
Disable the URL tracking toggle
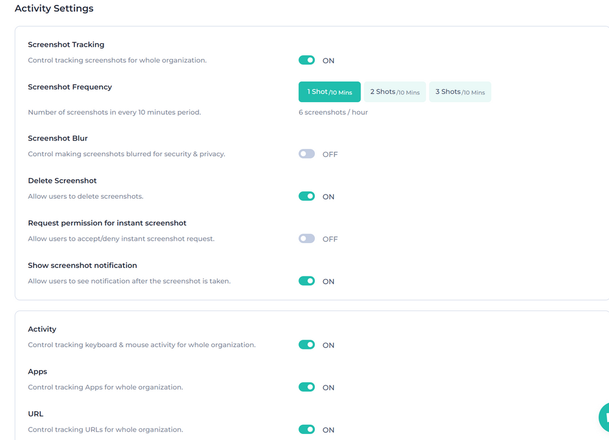point(306,429)
